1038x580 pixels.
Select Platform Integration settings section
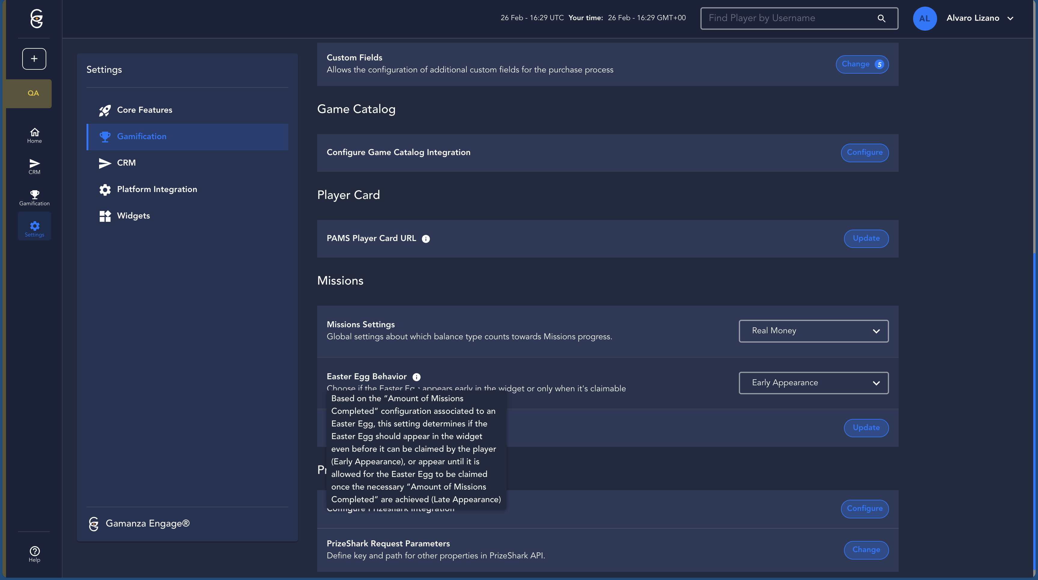157,189
